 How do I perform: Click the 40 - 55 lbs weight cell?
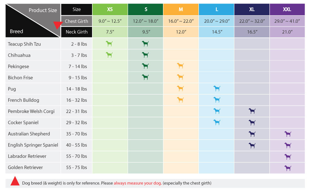coord(76,145)
